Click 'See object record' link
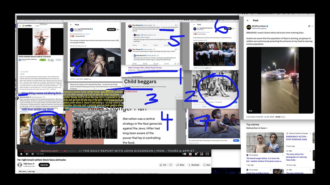The image size is (330, 185). (x=131, y=91)
